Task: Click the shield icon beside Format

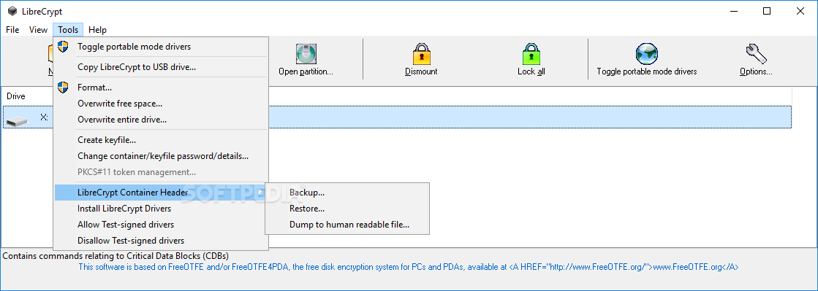Action: (x=63, y=87)
